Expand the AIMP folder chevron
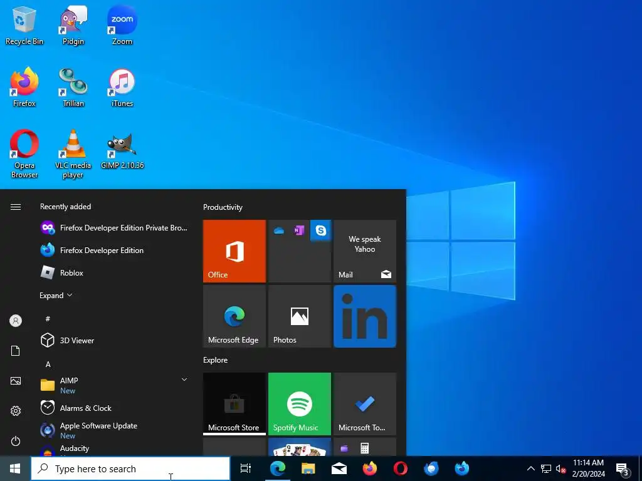The image size is (642, 481). pyautogui.click(x=184, y=380)
